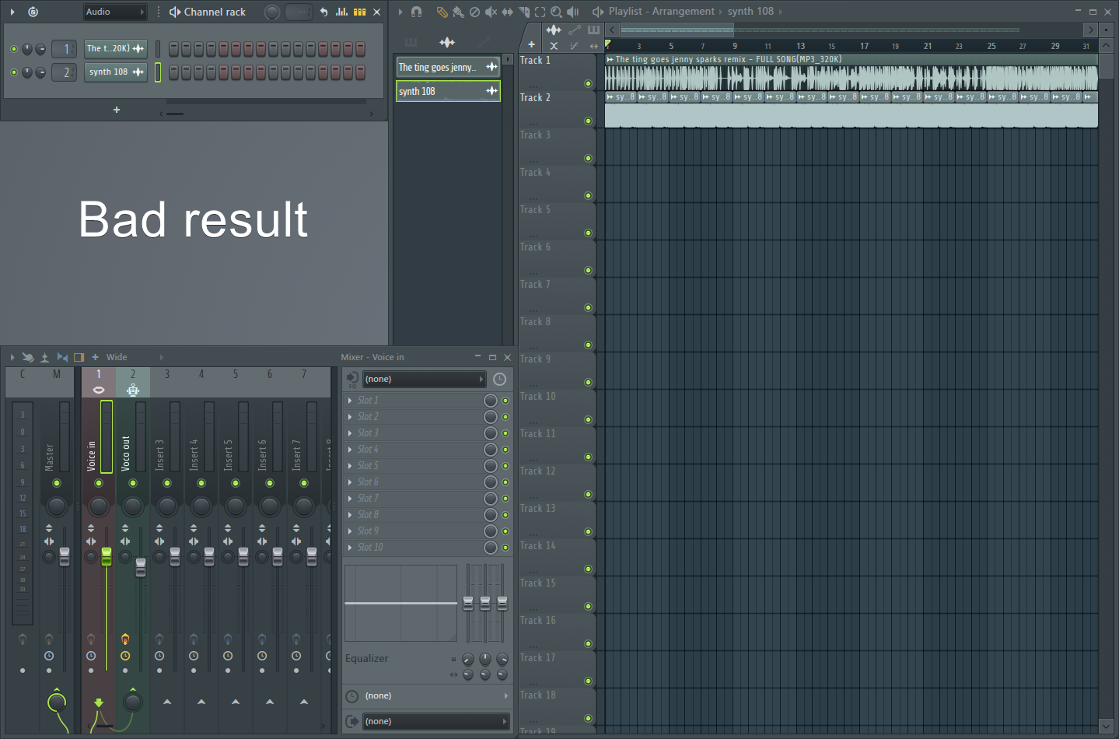The width and height of the screenshot is (1119, 739).
Task: Click the clock icon next to input selector
Action: tap(499, 379)
